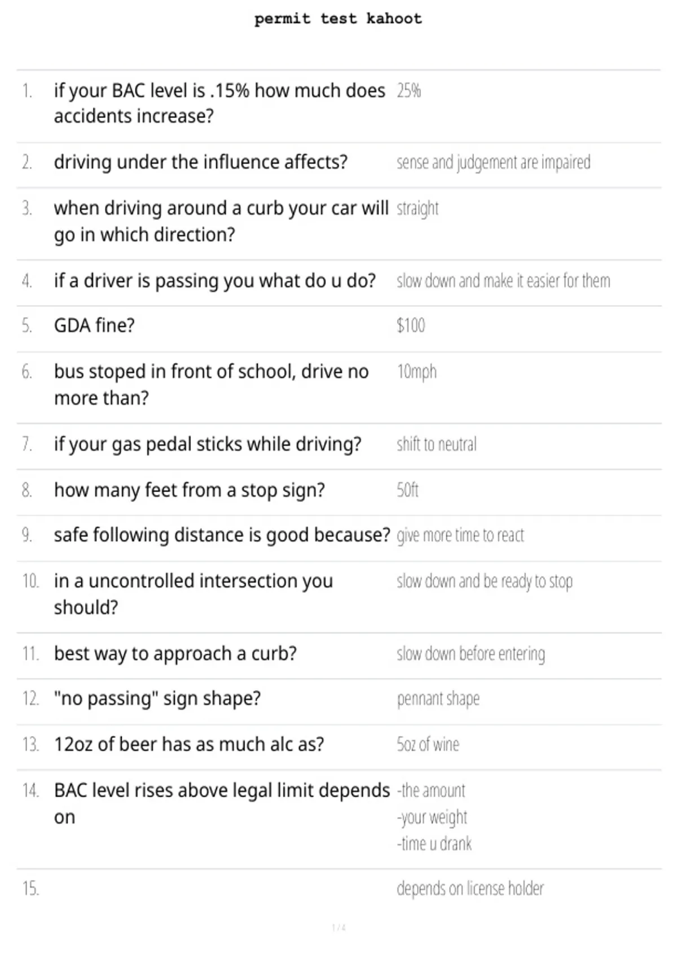Click the 'permit test kahoot' title
The image size is (677, 959).
338,19
